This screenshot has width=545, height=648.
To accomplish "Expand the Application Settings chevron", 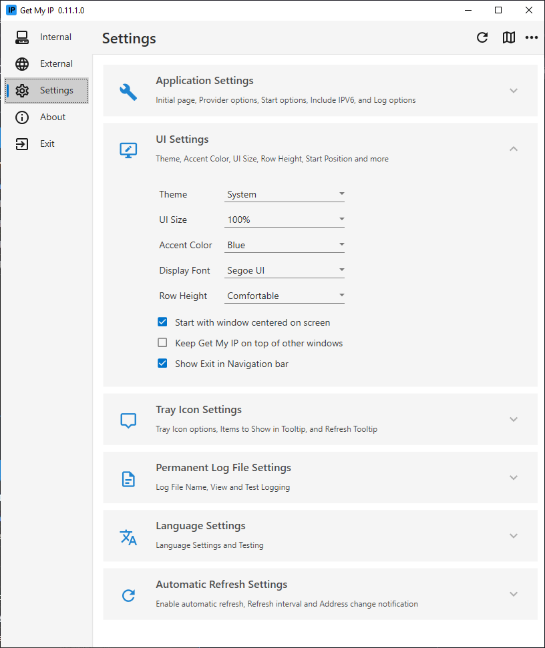I will tap(514, 91).
